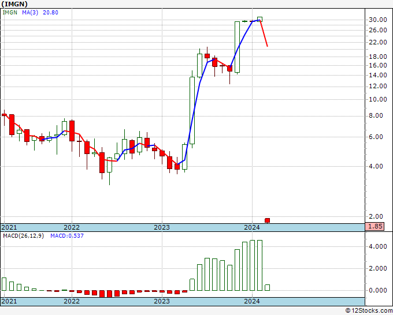Click the 30.00 price axis label
393x315 pixels.
[378, 20]
